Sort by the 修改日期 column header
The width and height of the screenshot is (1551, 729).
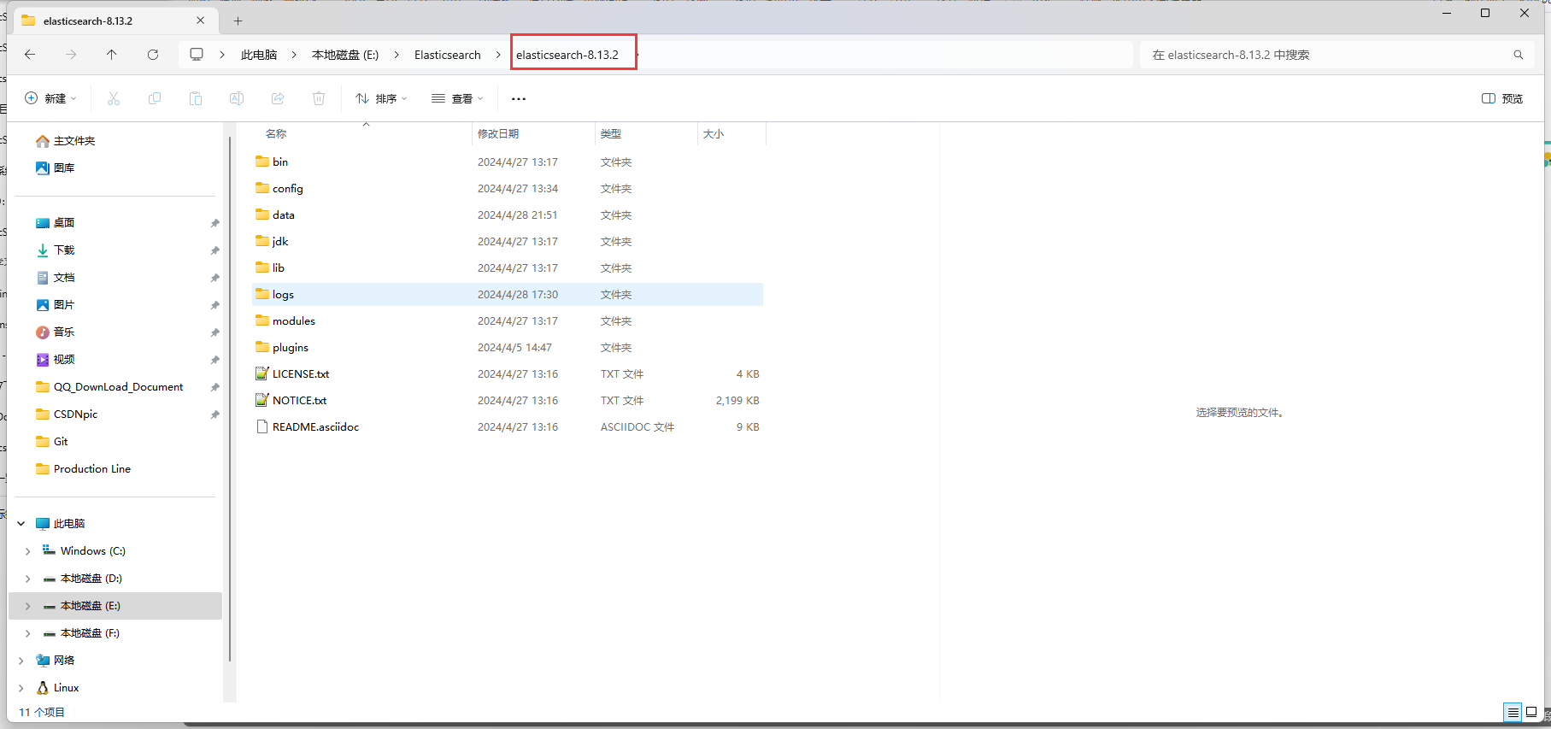498,133
